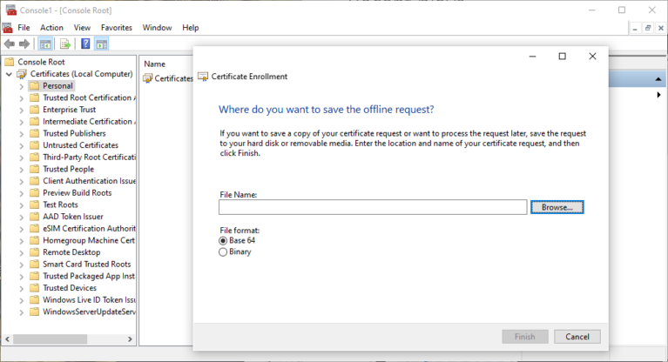Image resolution: width=668 pixels, height=362 pixels.
Task: Expand the Enterprise Trust tree node
Action: coord(21,110)
